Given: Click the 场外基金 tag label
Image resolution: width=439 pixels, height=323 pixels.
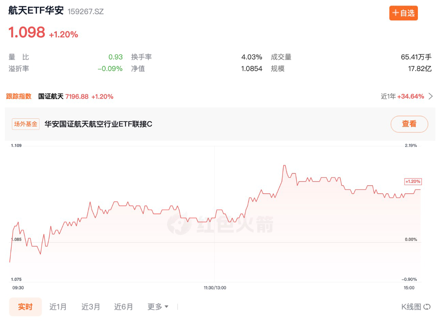Looking at the screenshot, I should (26, 124).
